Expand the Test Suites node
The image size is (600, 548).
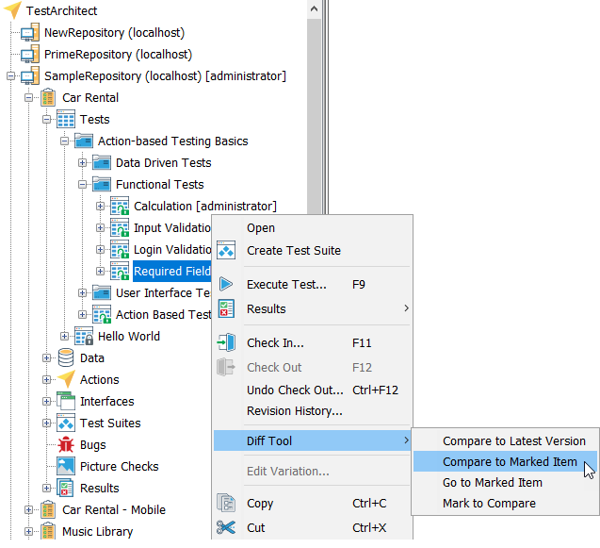click(x=47, y=423)
